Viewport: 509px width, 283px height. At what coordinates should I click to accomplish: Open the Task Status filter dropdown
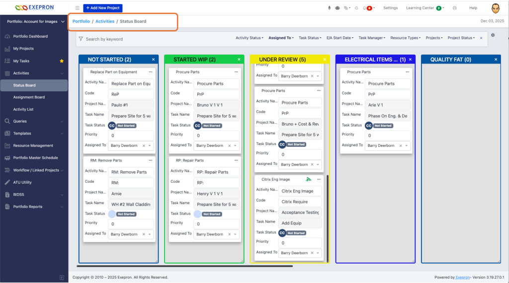[x=310, y=38]
